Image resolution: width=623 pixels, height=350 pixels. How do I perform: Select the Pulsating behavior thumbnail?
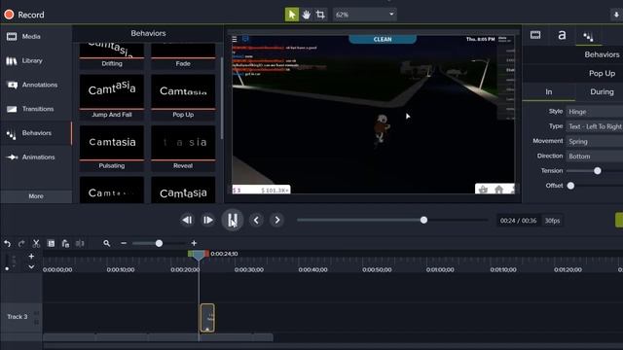112,148
